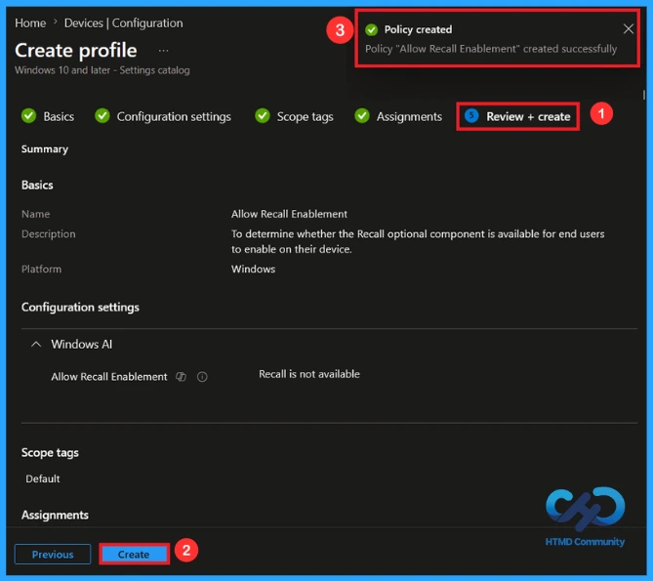Click the 'Allow Recall Enablement' setting label
Viewport: 653px width, 581px height.
click(x=109, y=377)
